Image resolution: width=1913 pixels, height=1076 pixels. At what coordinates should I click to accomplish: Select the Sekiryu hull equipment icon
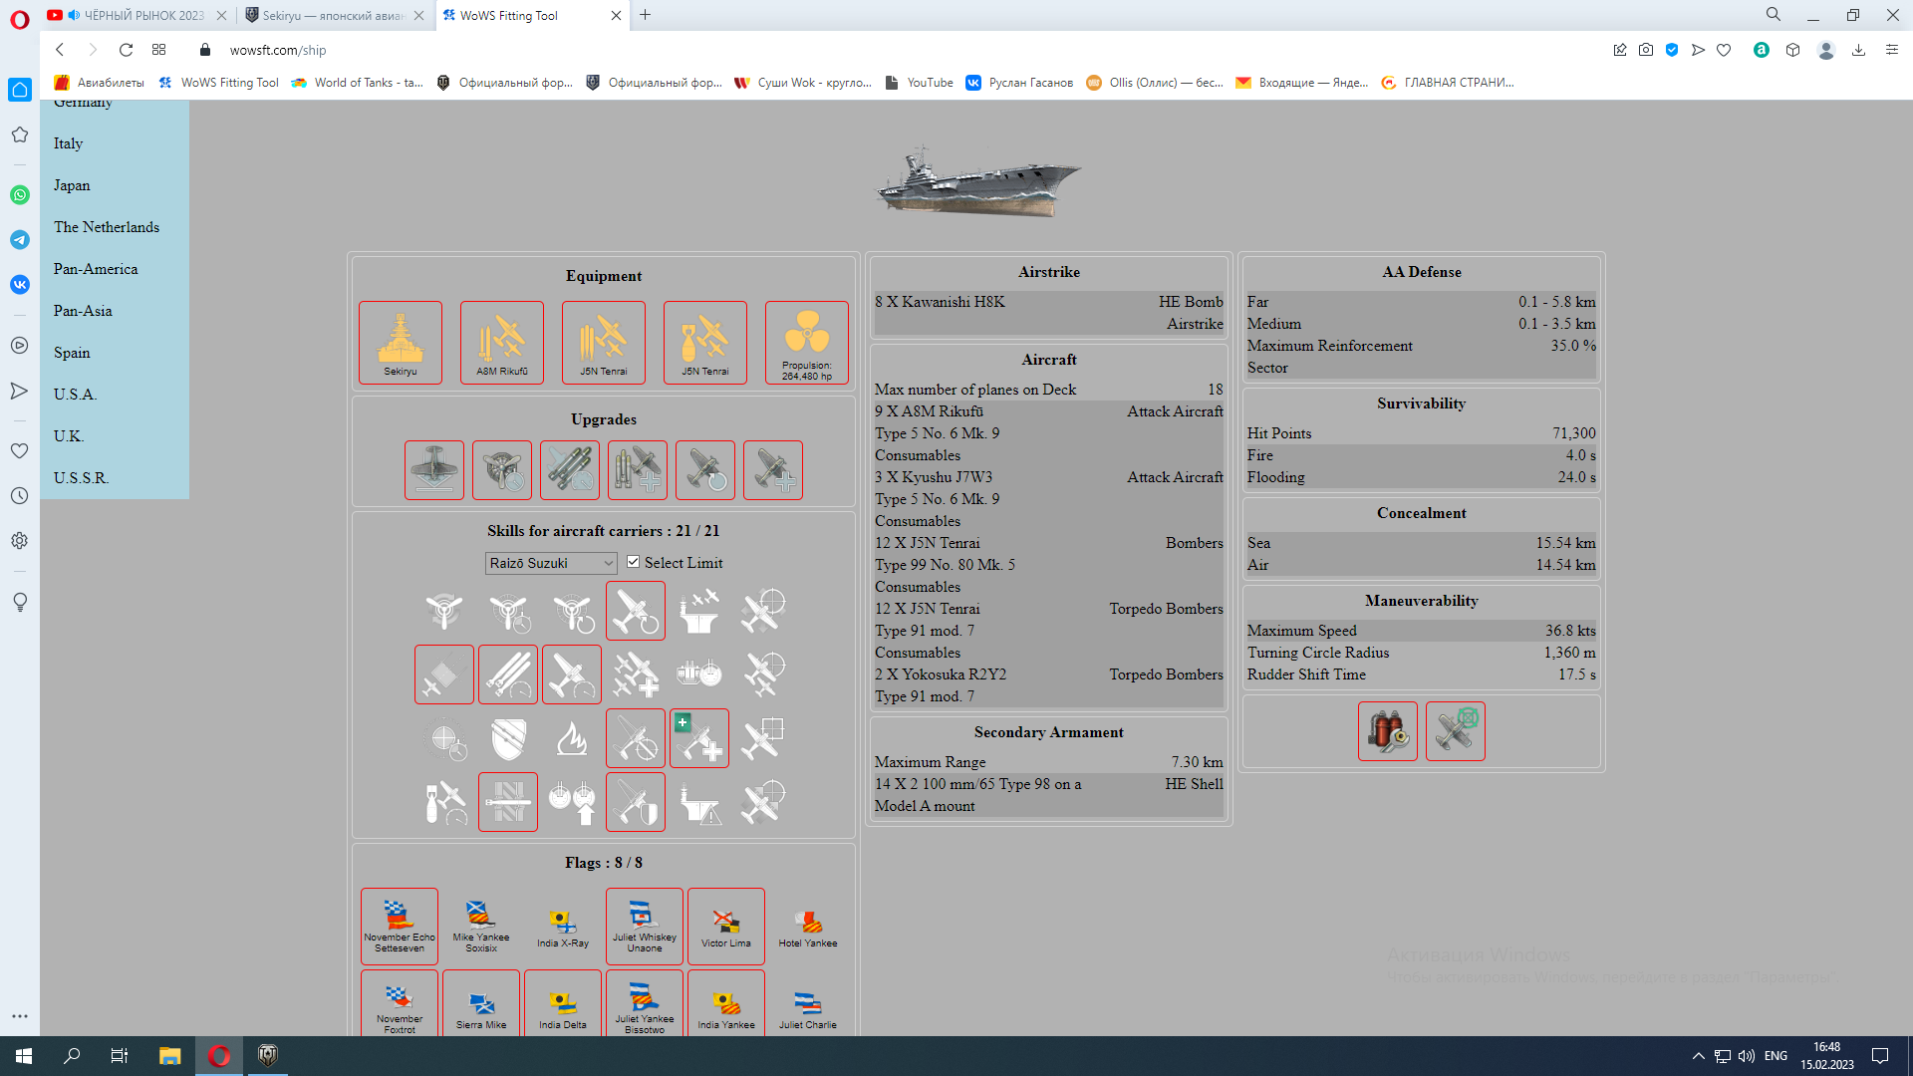tap(401, 343)
